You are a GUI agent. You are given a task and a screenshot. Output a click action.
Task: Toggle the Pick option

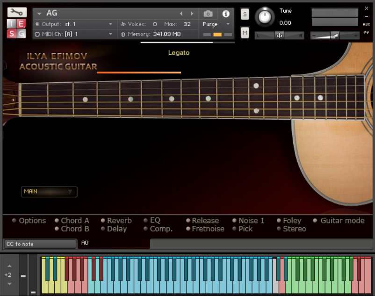[x=234, y=229]
